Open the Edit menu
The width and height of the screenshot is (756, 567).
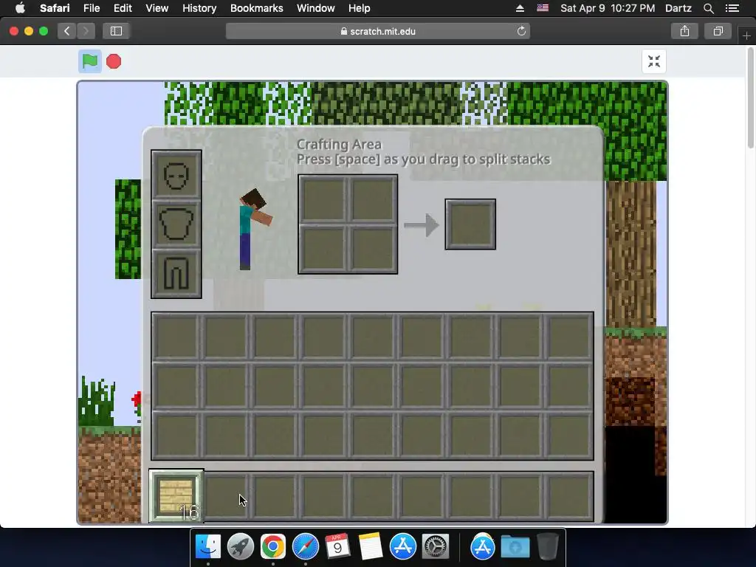coord(123,8)
